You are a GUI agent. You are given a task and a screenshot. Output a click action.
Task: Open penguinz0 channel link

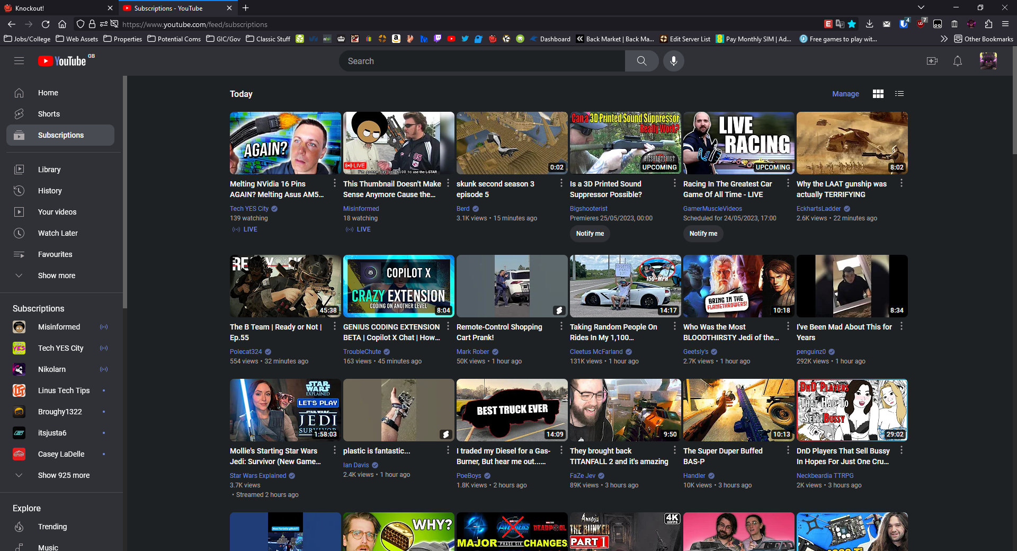point(811,352)
